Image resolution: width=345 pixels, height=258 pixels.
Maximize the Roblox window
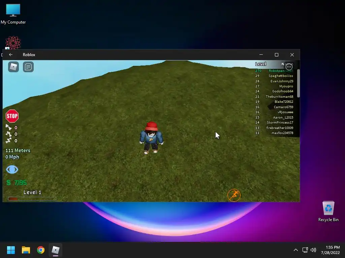click(277, 55)
